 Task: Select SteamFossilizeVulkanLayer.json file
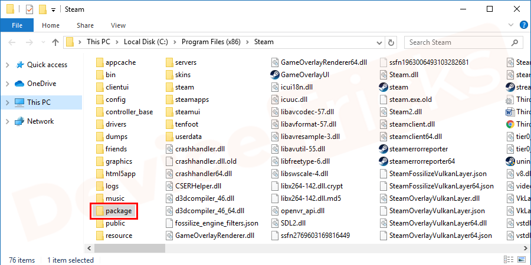pyautogui.click(x=433, y=174)
